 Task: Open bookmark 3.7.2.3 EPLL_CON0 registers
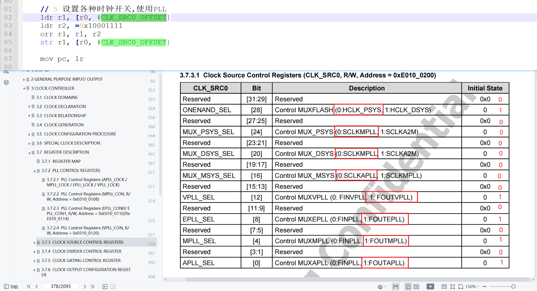[88, 214]
